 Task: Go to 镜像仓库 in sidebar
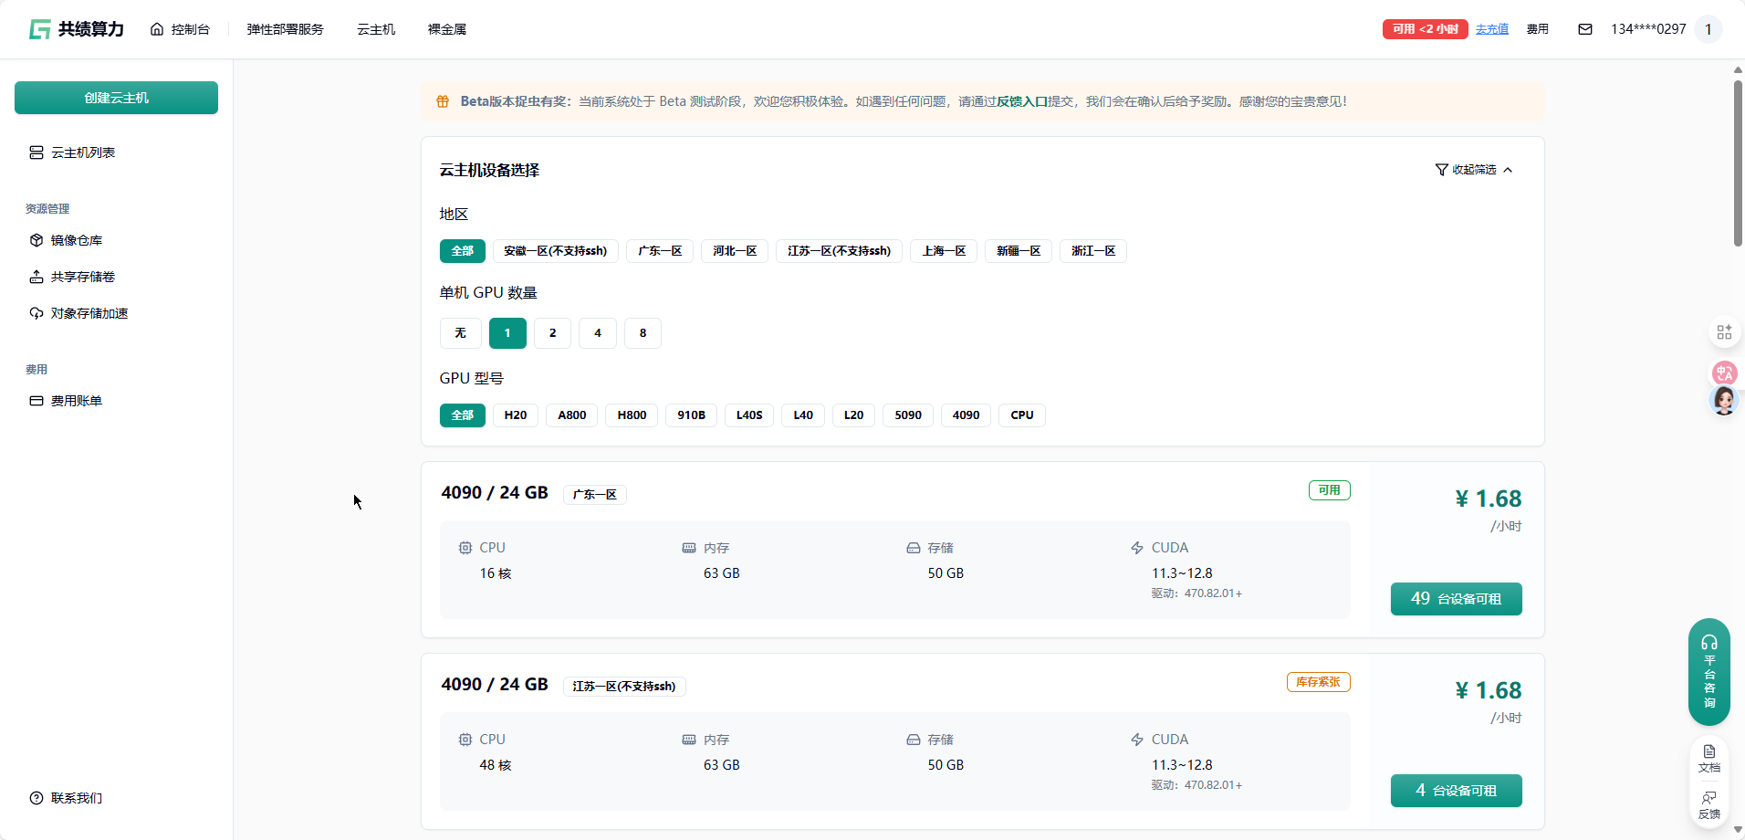tap(77, 240)
